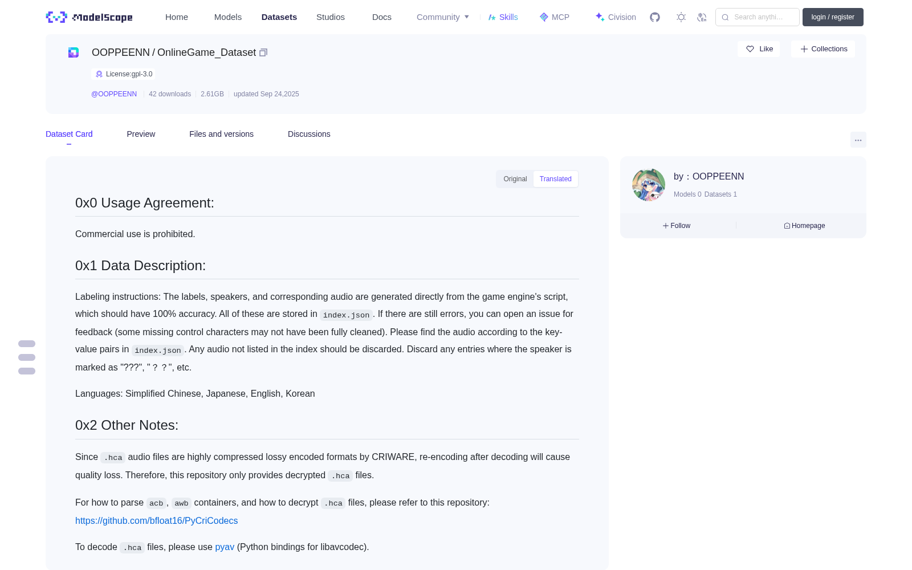Open the pyav link

[x=225, y=547]
